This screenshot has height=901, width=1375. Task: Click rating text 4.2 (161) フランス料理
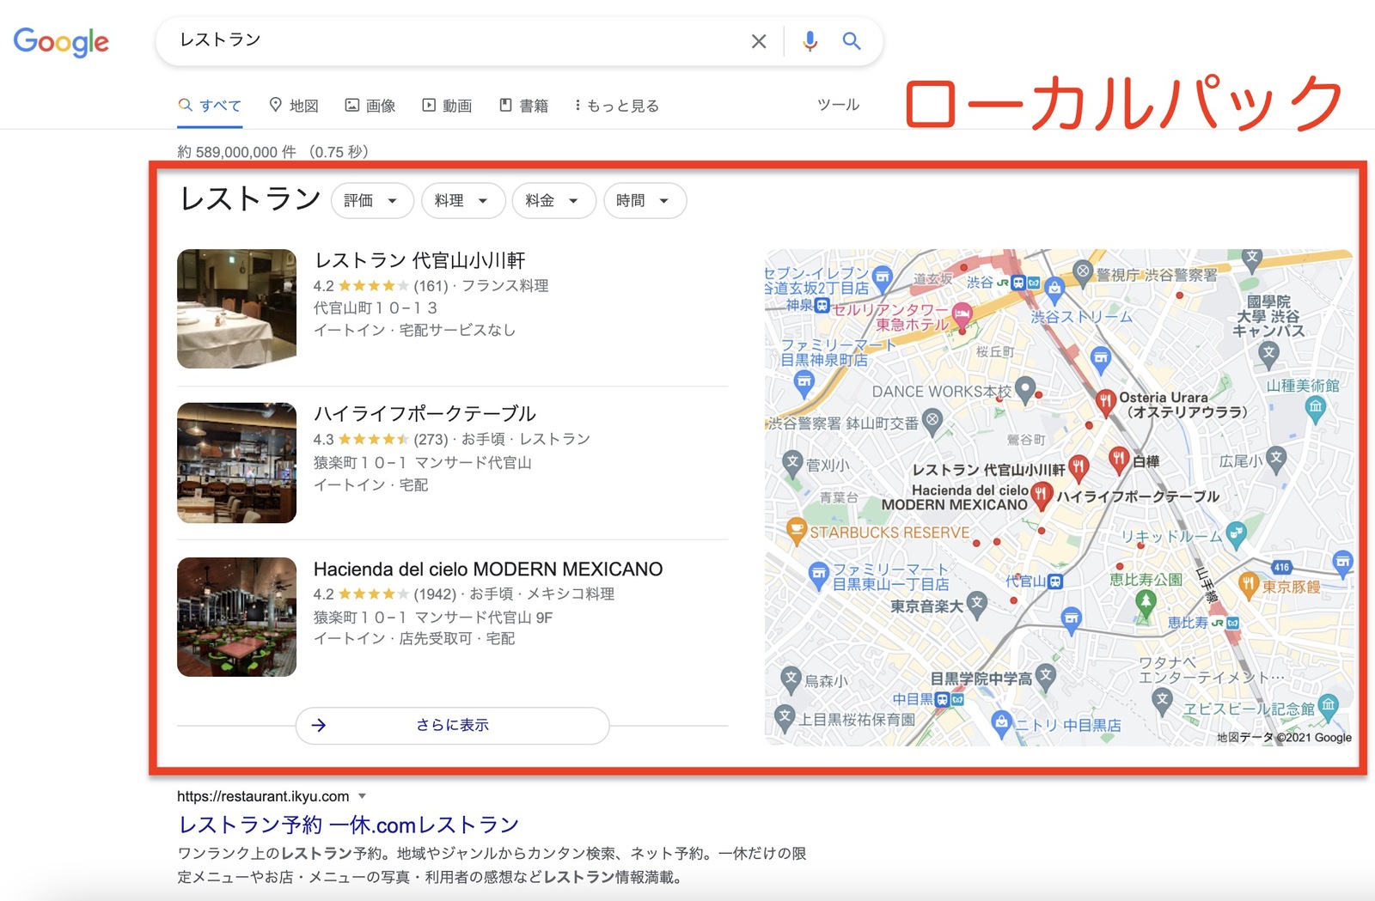point(431,286)
